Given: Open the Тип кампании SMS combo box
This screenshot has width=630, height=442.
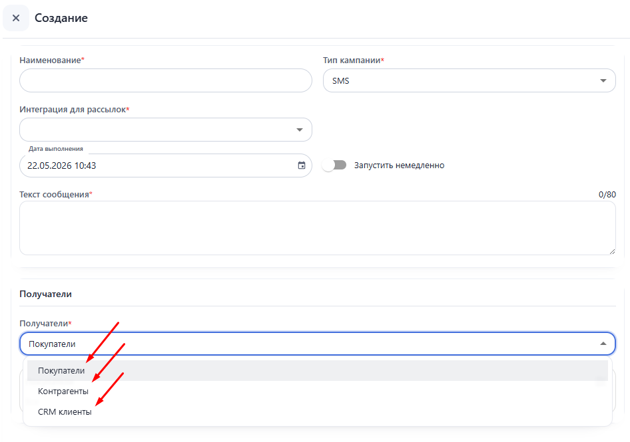Looking at the screenshot, I should pyautogui.click(x=470, y=80).
